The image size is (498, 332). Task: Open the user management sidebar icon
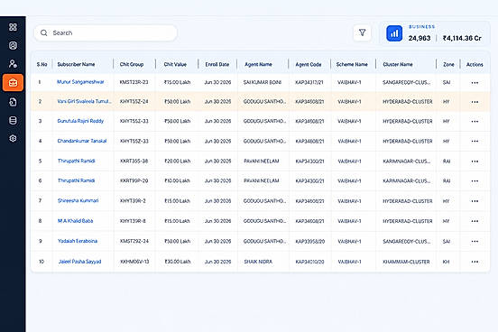click(x=13, y=64)
